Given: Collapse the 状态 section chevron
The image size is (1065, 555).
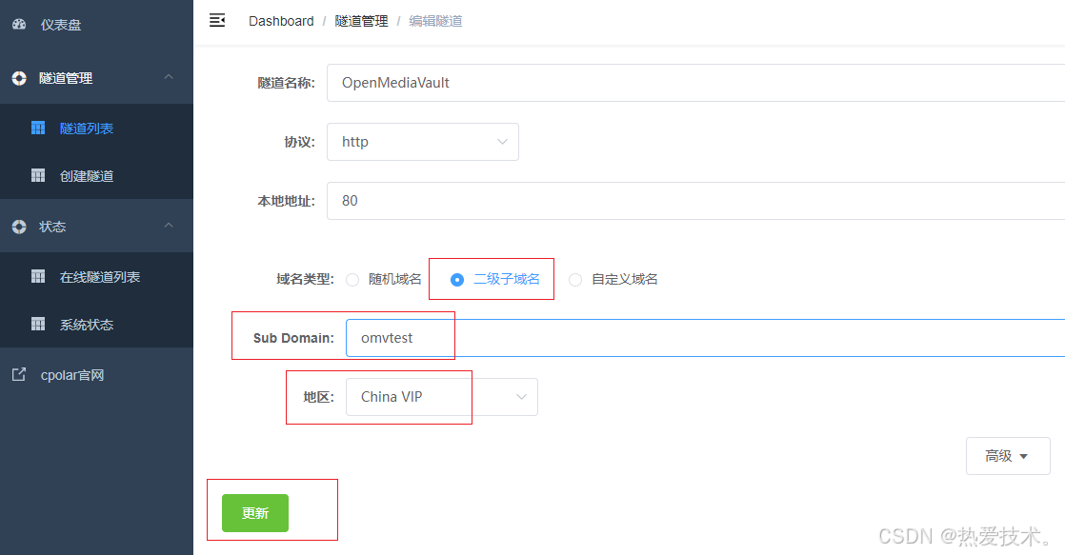Looking at the screenshot, I should tap(170, 226).
